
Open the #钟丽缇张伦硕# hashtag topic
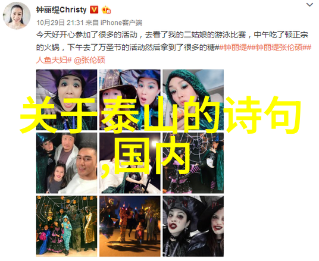[x=279, y=48]
